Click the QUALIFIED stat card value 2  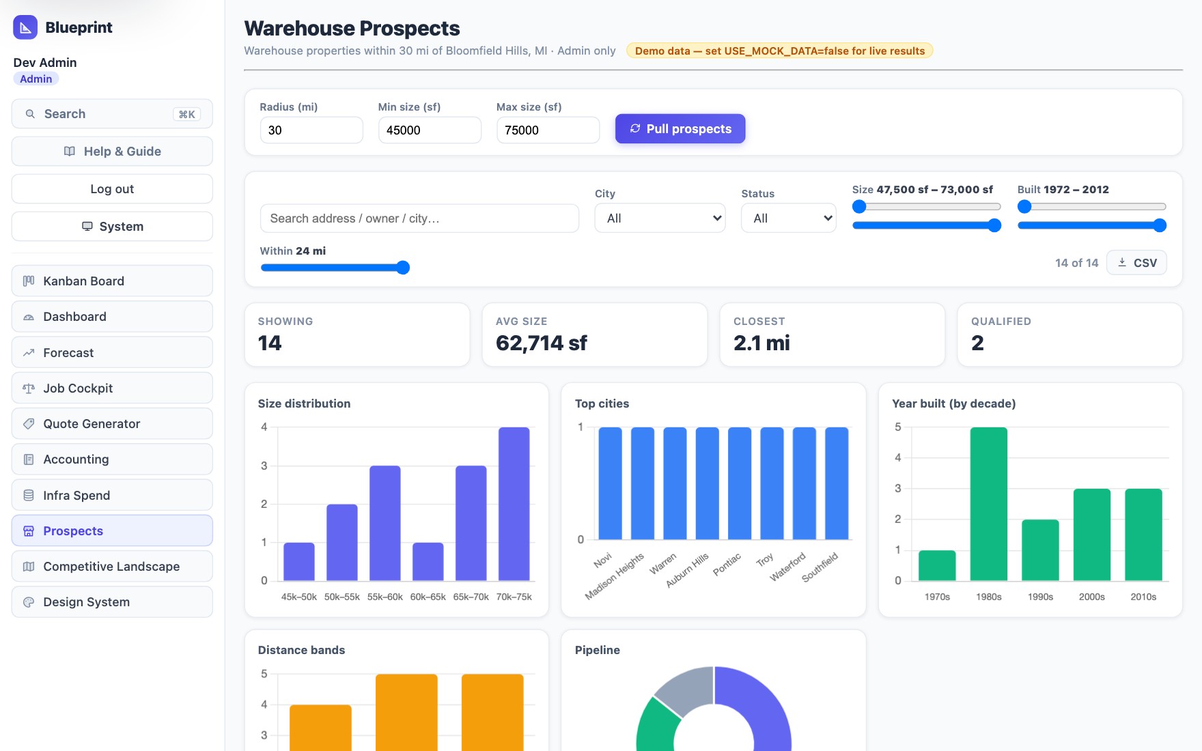coord(977,343)
